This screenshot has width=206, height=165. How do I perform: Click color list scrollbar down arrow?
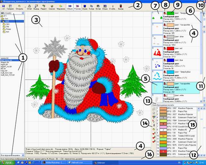pos(201,101)
